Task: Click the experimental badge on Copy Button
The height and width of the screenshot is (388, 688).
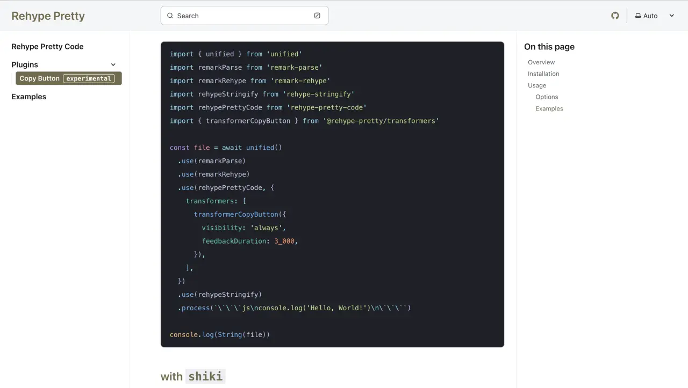Action: (88, 78)
